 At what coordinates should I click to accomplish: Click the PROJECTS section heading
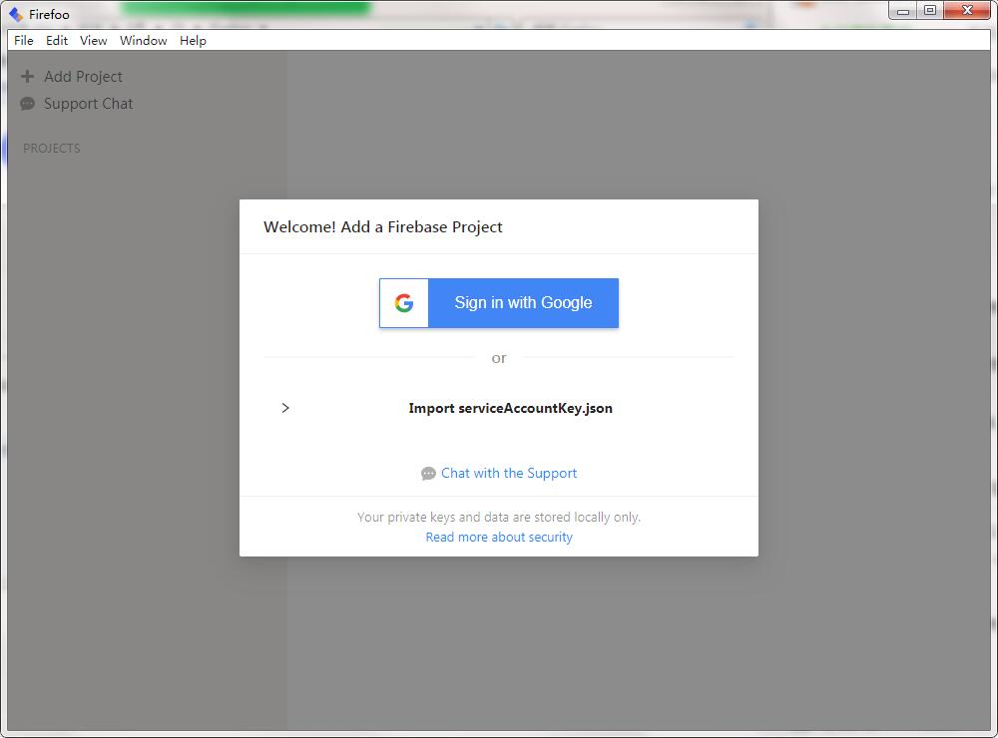(x=52, y=149)
